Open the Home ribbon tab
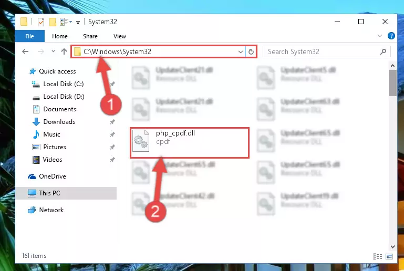This screenshot has height=271, width=404. [x=60, y=36]
